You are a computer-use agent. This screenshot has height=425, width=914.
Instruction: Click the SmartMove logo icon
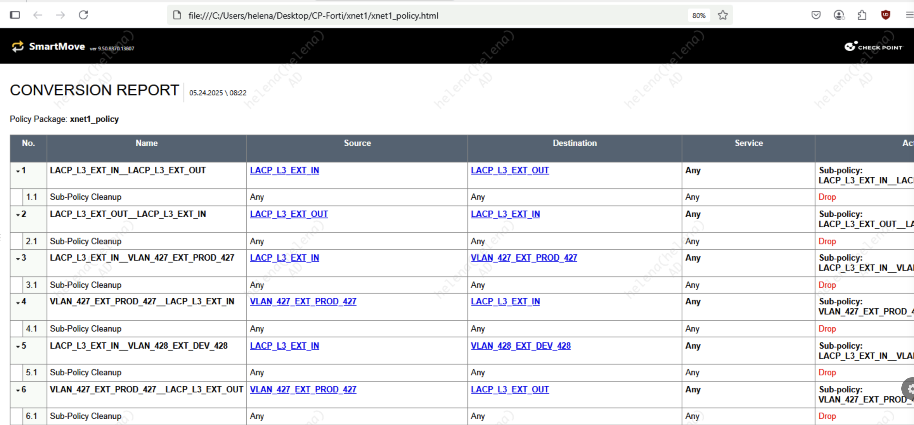click(x=18, y=47)
